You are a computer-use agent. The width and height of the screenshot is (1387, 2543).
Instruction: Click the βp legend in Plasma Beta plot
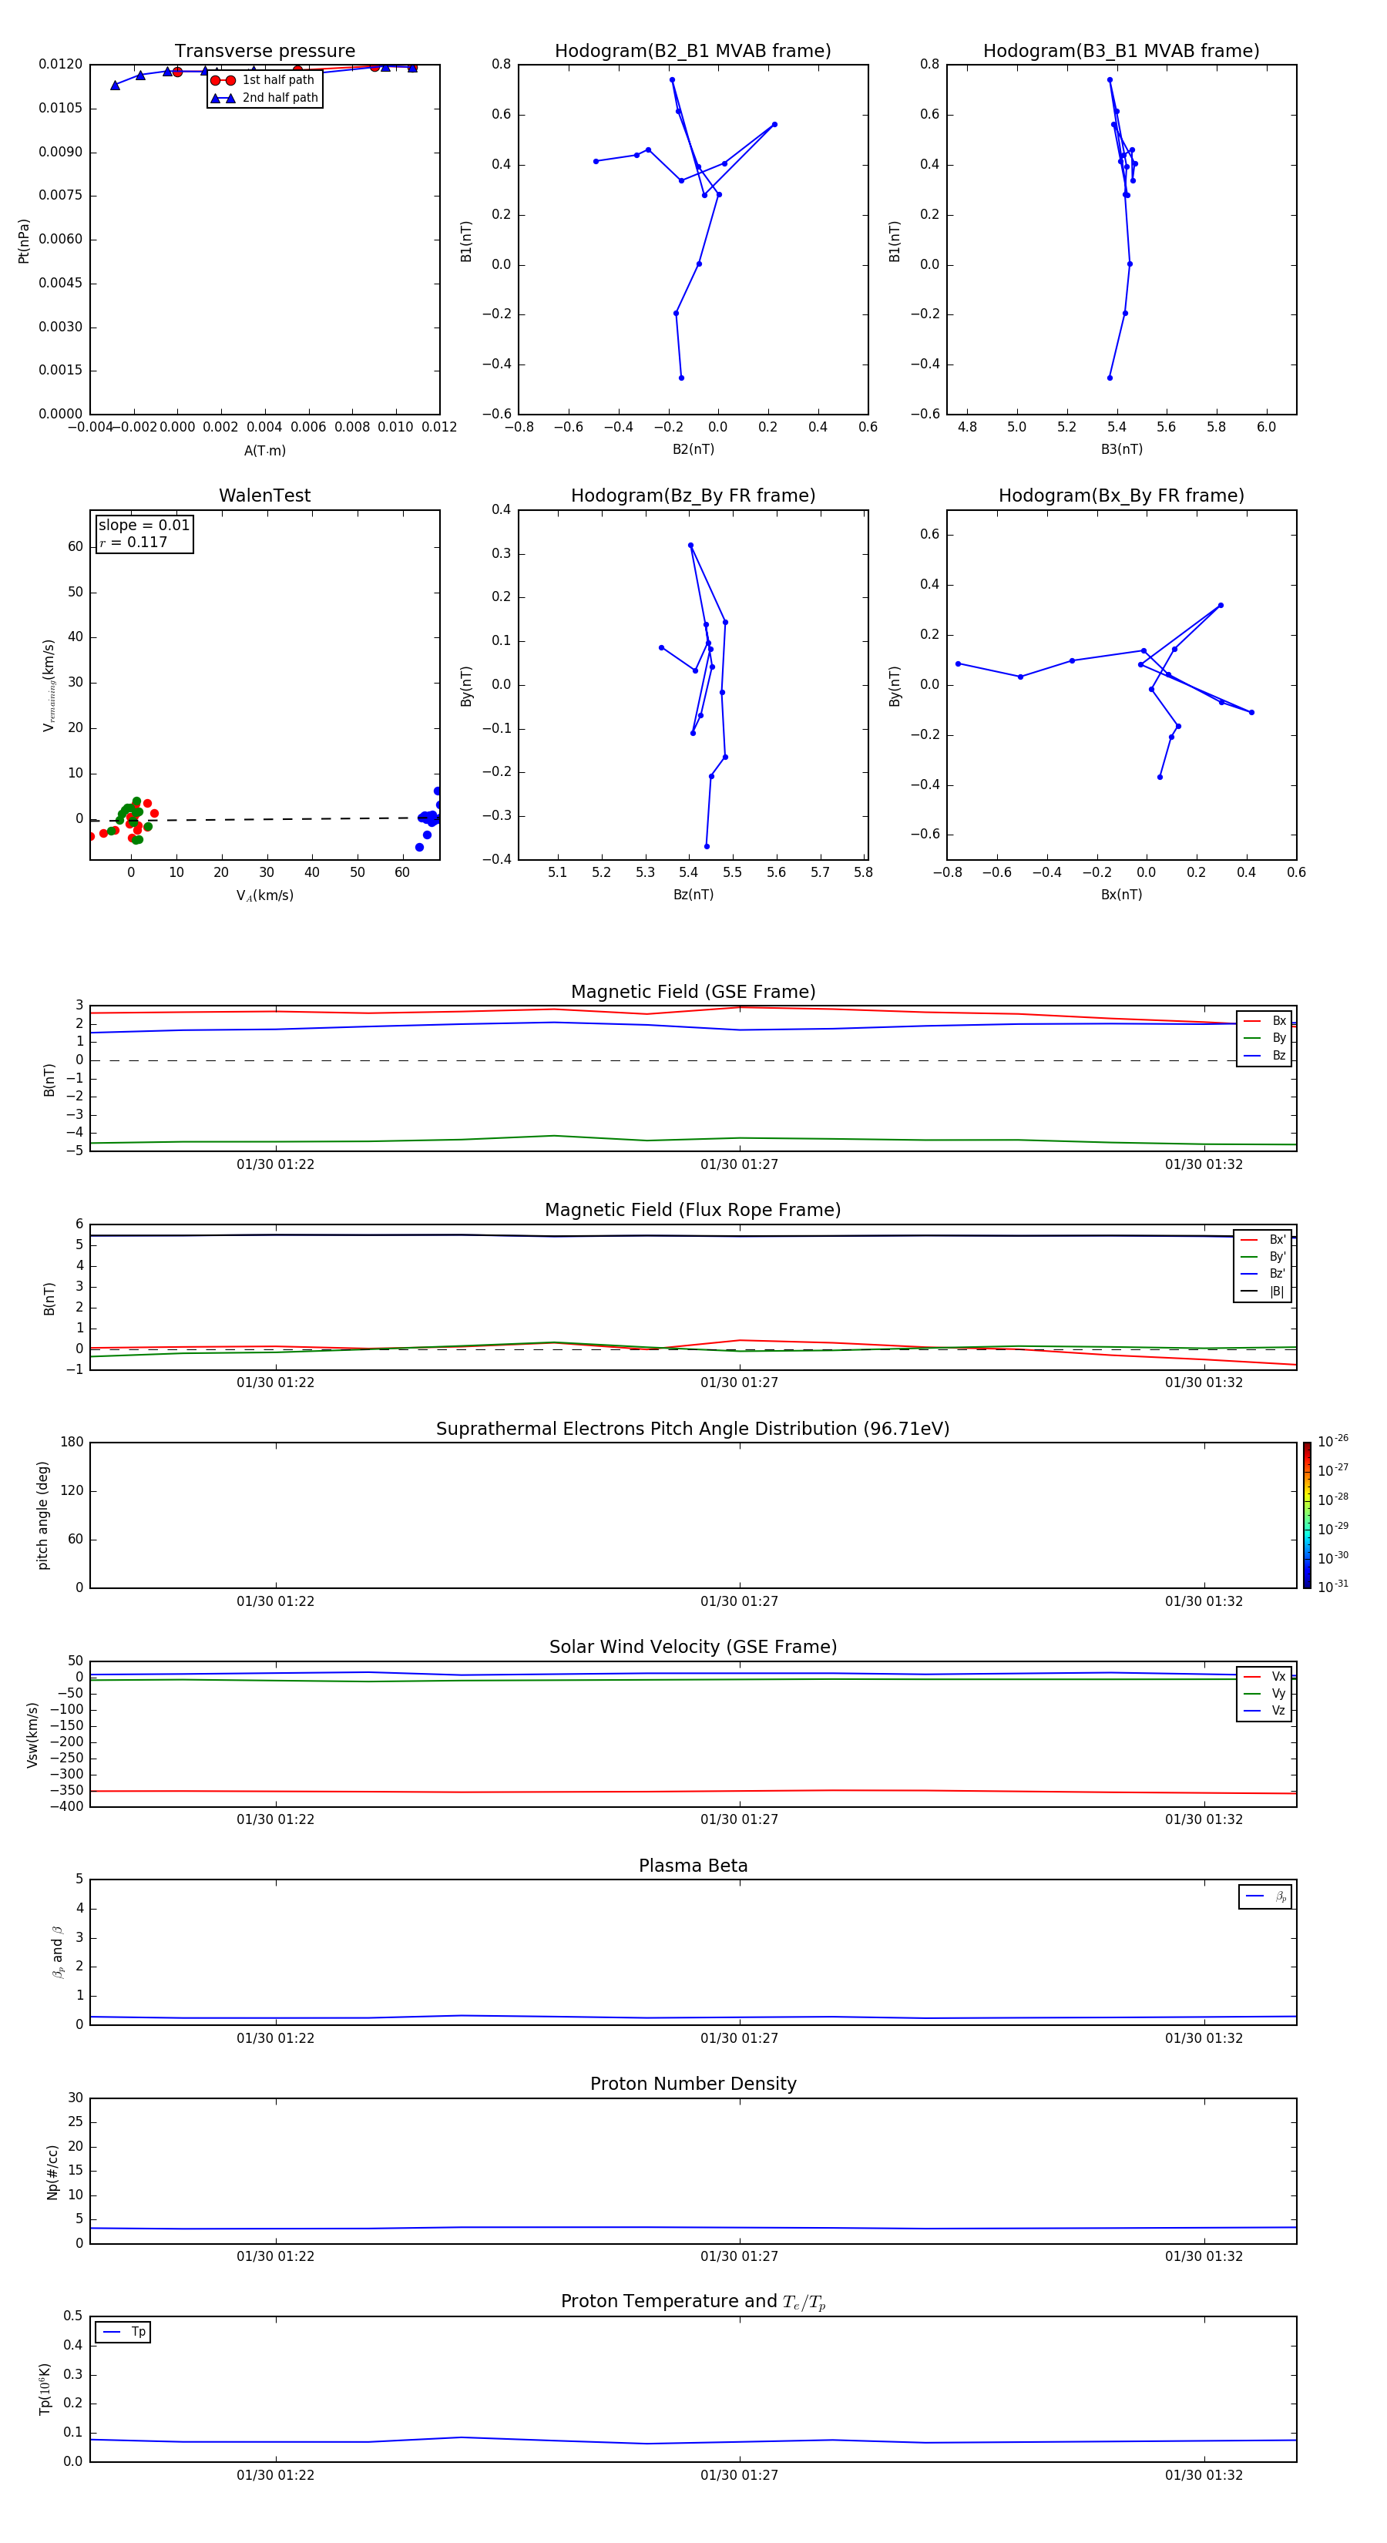click(1265, 1896)
